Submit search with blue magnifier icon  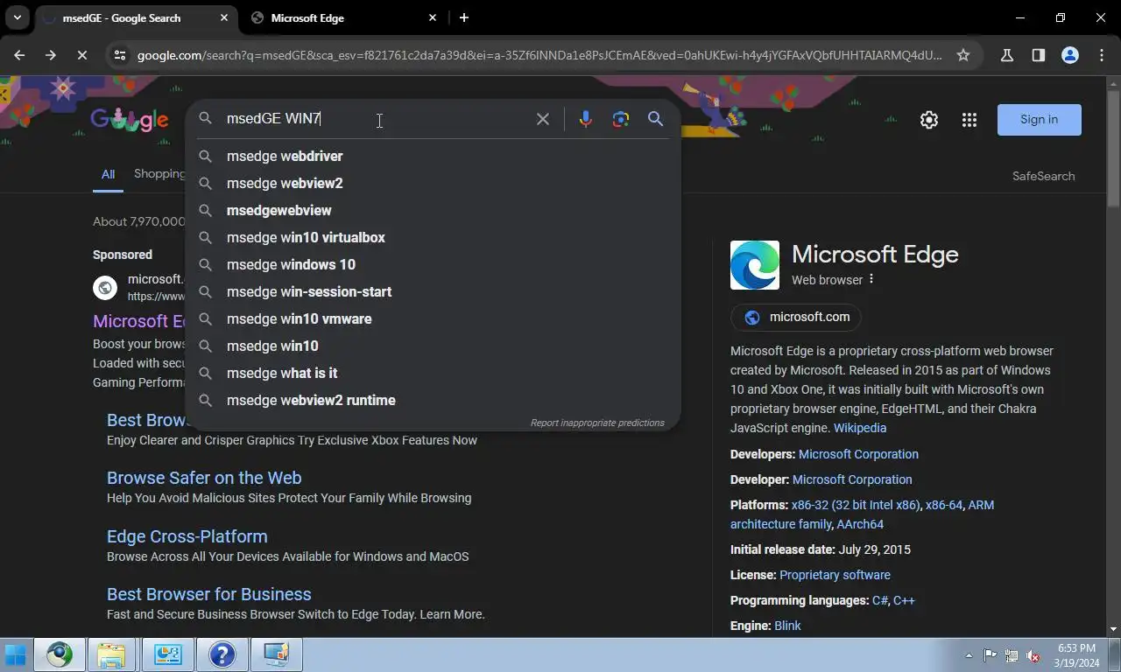pyautogui.click(x=655, y=119)
